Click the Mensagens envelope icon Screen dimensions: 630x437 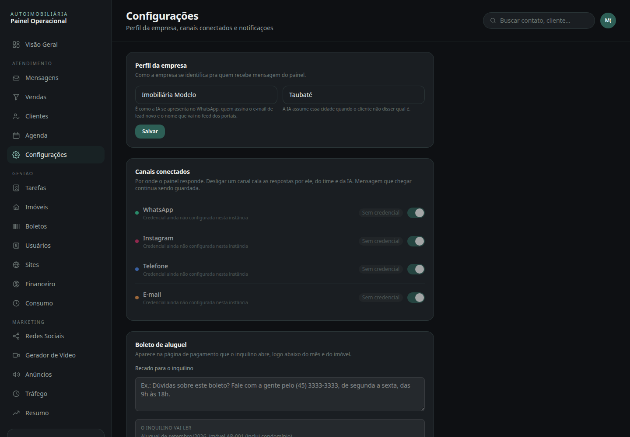click(x=16, y=78)
